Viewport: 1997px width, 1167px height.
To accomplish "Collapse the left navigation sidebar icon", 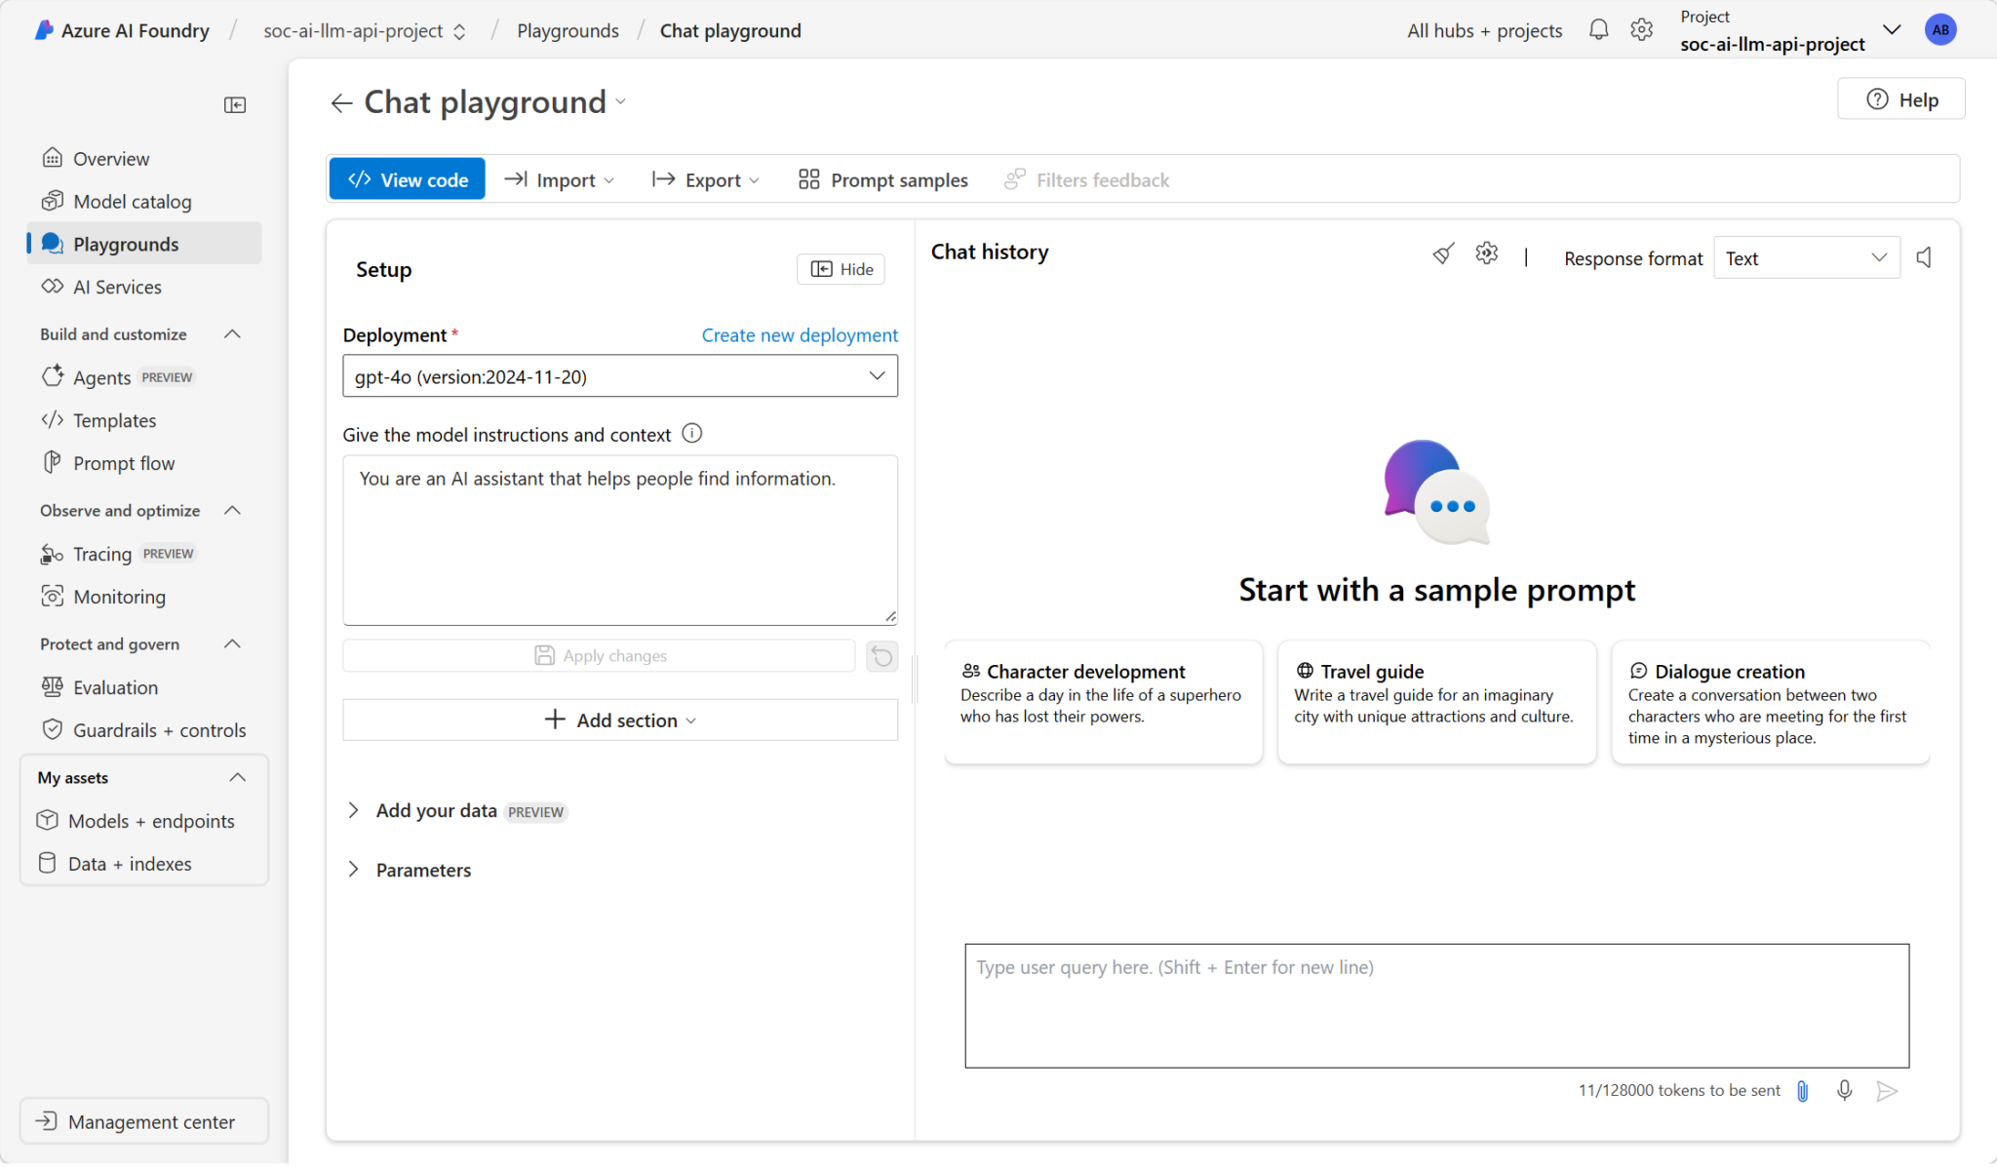I will (x=235, y=104).
